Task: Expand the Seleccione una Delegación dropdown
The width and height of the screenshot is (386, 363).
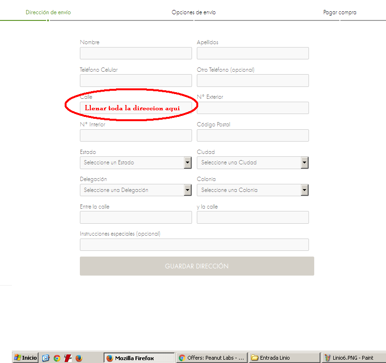Action: [135, 190]
